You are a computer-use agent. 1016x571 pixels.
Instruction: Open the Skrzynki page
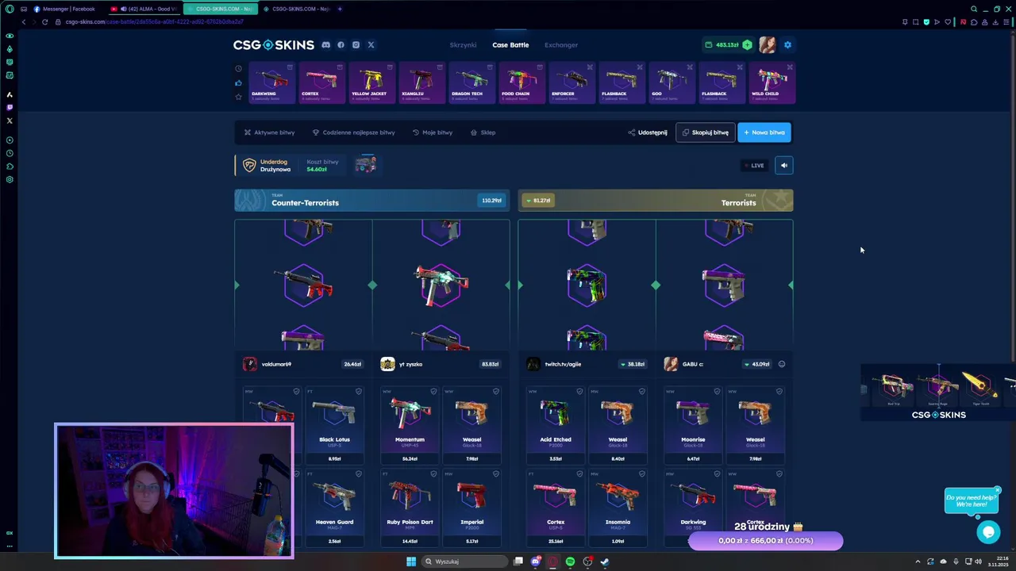point(463,45)
